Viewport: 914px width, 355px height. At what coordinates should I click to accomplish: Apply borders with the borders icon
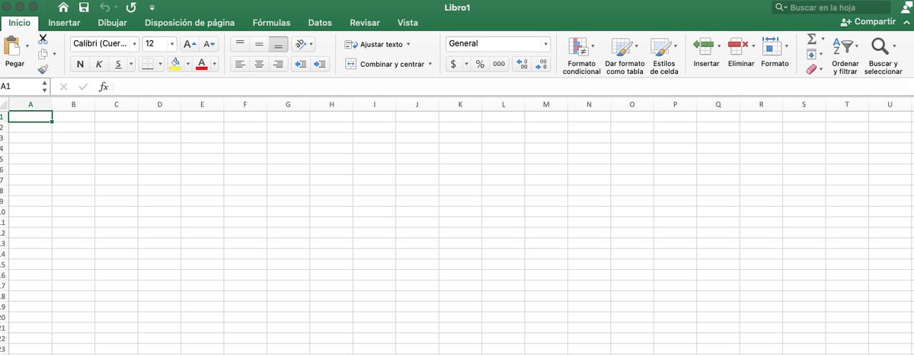(x=149, y=64)
